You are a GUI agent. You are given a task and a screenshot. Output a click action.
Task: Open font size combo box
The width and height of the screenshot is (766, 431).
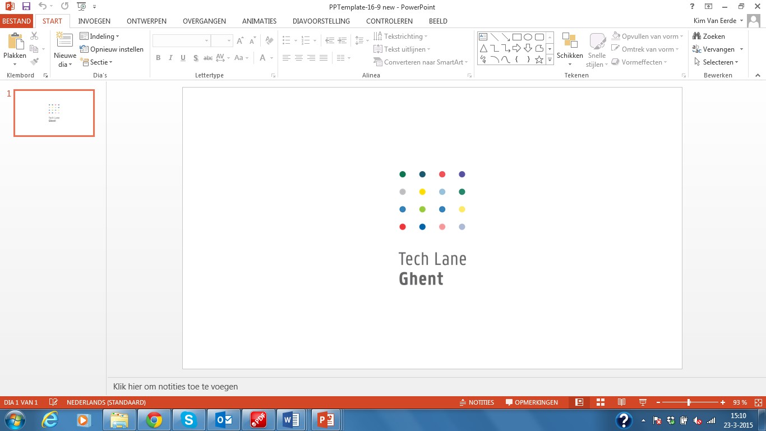point(222,41)
